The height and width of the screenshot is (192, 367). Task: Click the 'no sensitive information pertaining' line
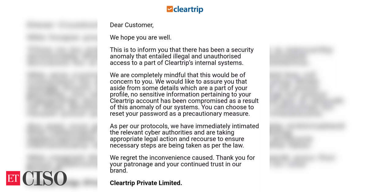click(x=180, y=94)
